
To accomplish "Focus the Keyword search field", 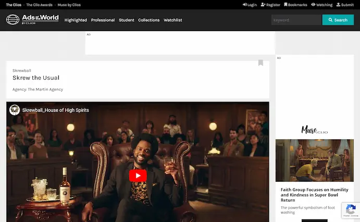I will point(296,20).
